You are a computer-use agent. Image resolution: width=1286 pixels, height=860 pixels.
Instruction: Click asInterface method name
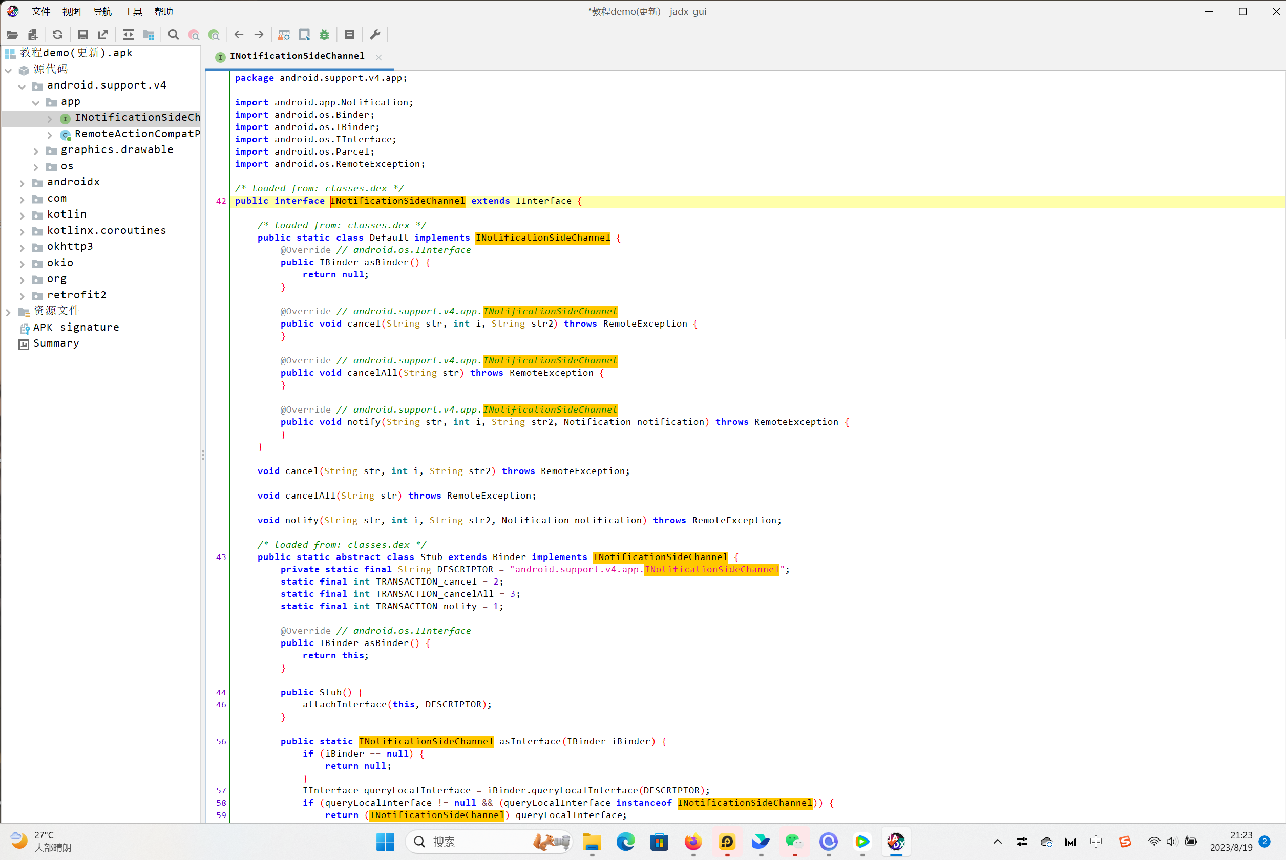[530, 742]
